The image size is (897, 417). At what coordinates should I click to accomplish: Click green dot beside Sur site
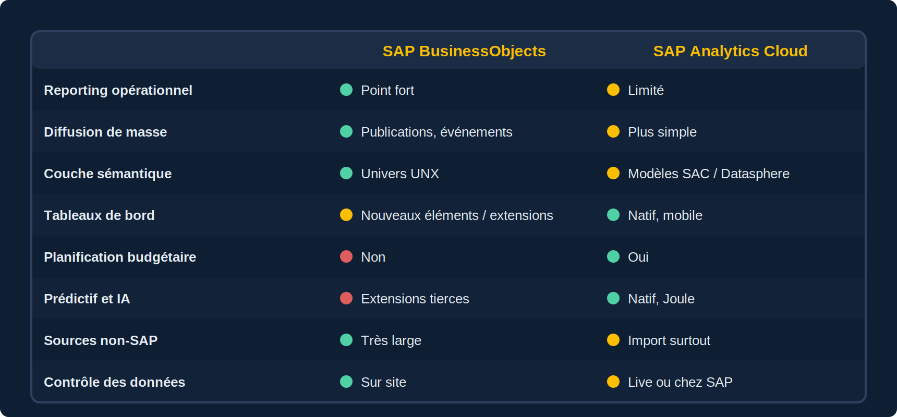coord(346,382)
